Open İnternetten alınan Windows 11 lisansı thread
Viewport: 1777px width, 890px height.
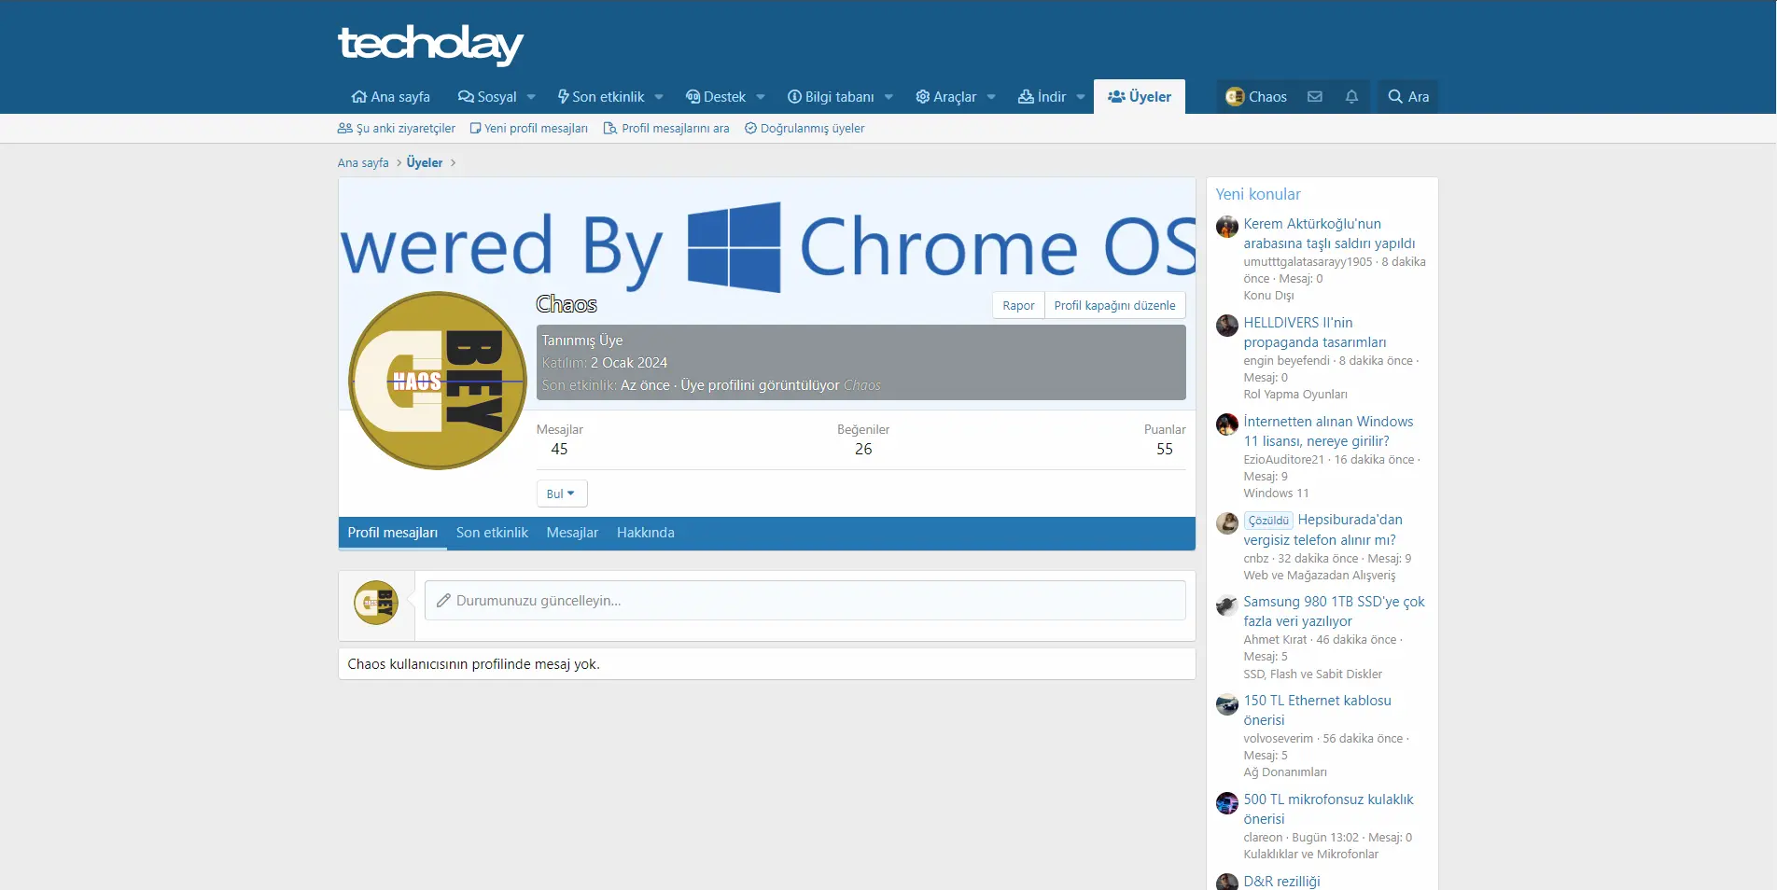coord(1328,432)
